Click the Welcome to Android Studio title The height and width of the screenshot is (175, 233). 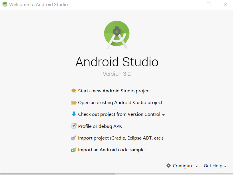[38, 5]
